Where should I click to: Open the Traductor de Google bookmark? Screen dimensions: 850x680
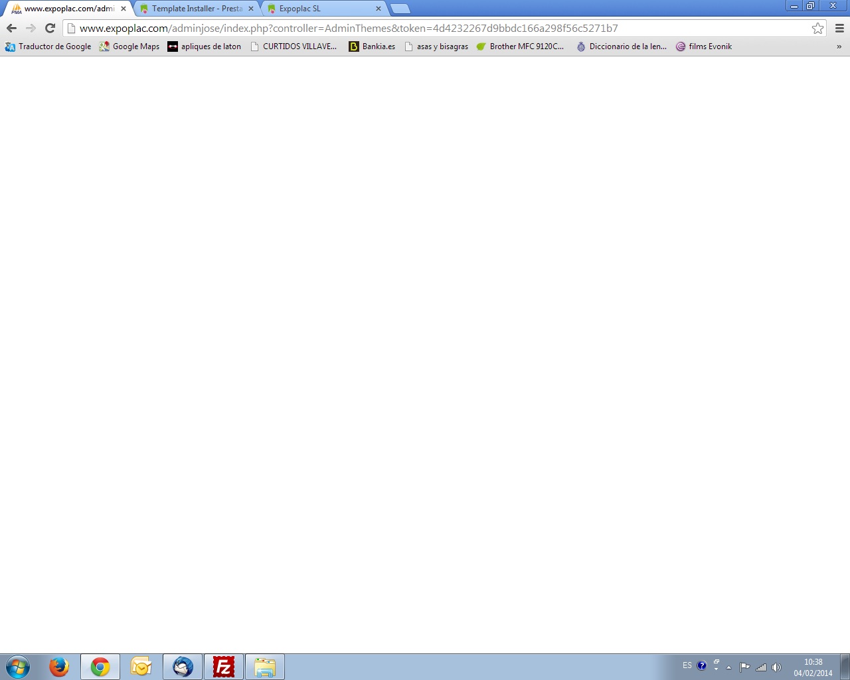[x=48, y=46]
